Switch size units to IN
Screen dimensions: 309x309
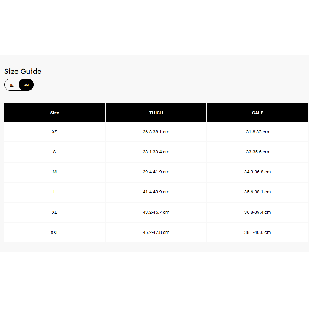(x=12, y=85)
